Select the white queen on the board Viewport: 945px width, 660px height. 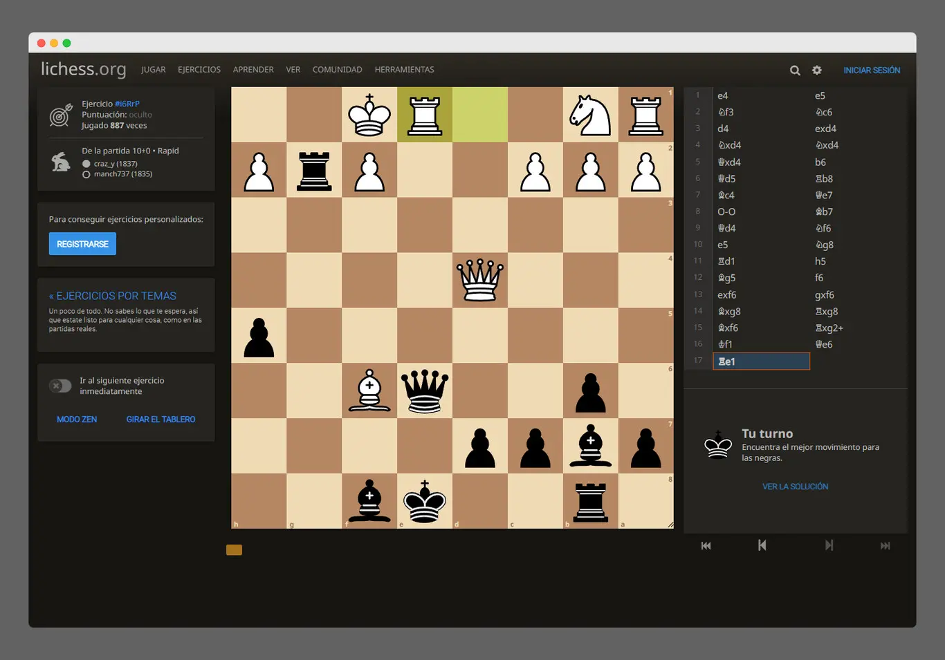pos(480,280)
